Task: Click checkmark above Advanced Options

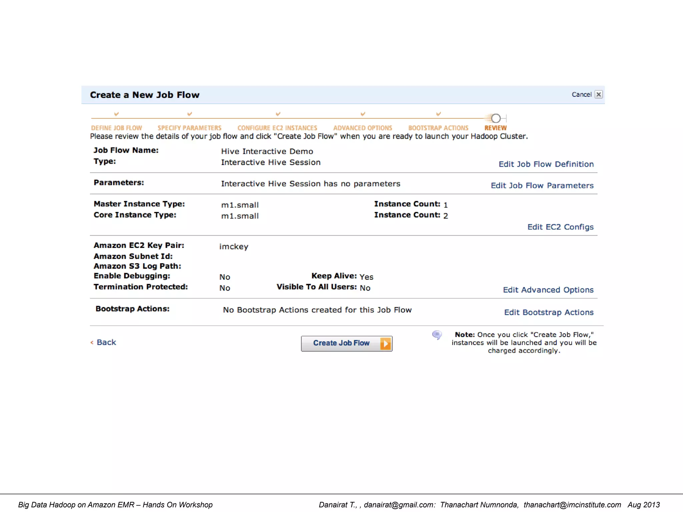Action: pos(363,114)
